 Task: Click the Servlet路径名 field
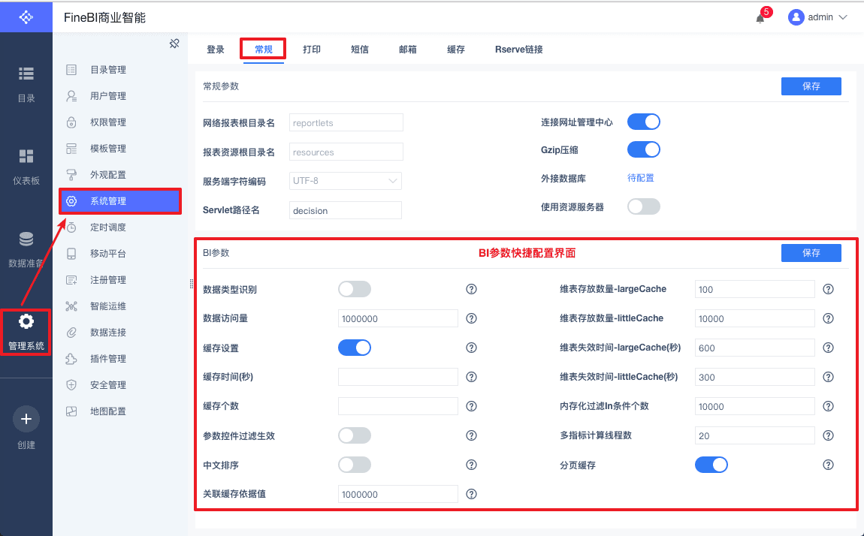click(x=346, y=210)
